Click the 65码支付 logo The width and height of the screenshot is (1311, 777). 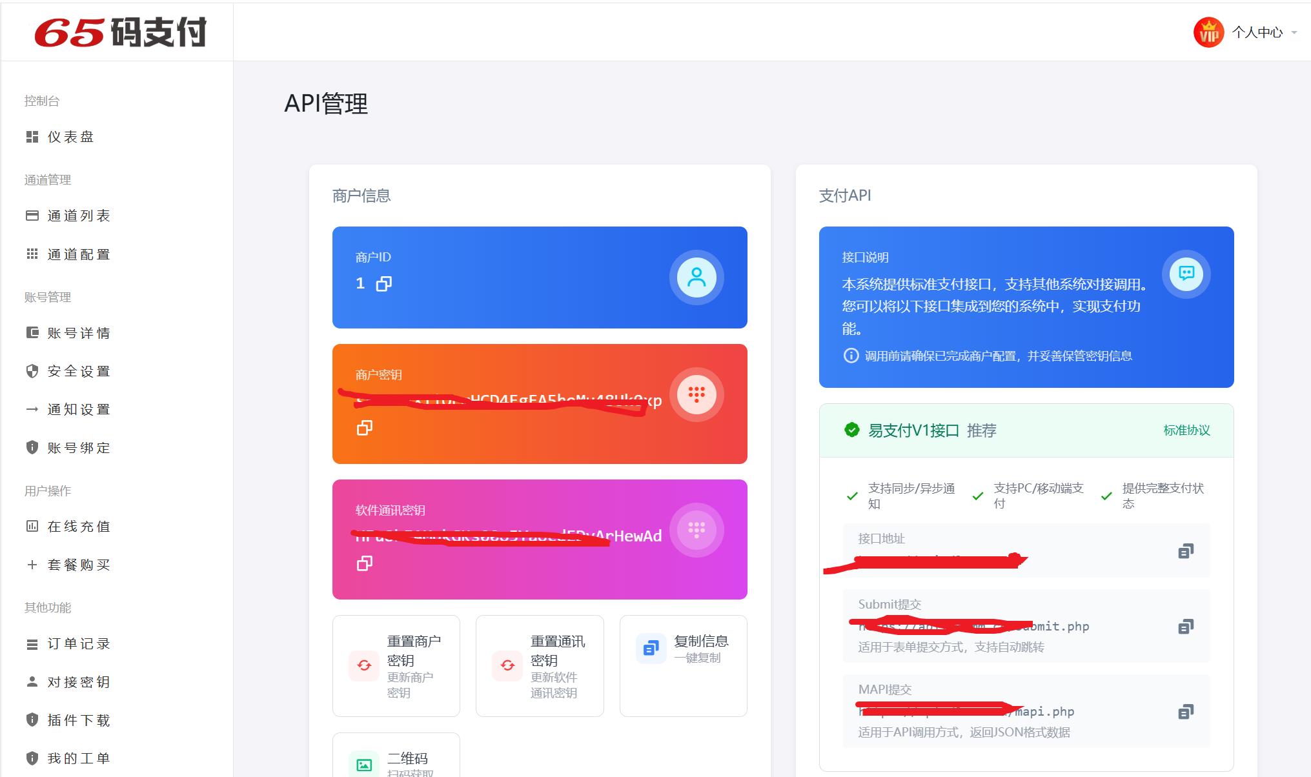(x=121, y=32)
